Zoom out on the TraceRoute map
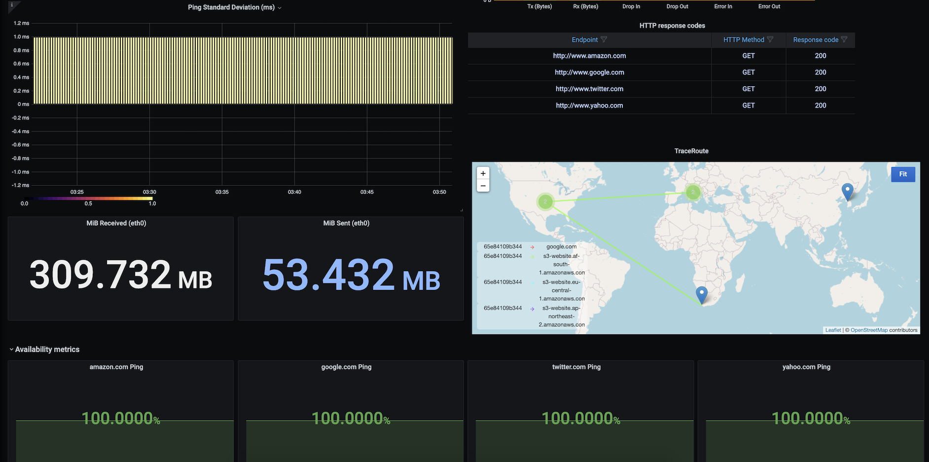 [x=483, y=186]
